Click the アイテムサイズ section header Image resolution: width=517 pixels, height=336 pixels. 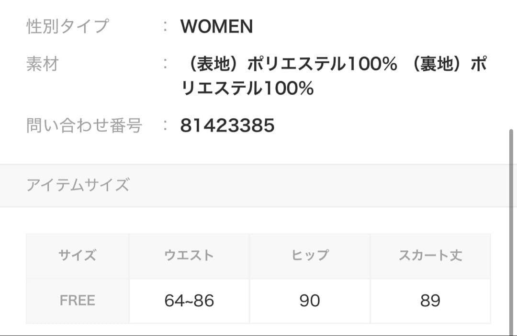tap(78, 185)
